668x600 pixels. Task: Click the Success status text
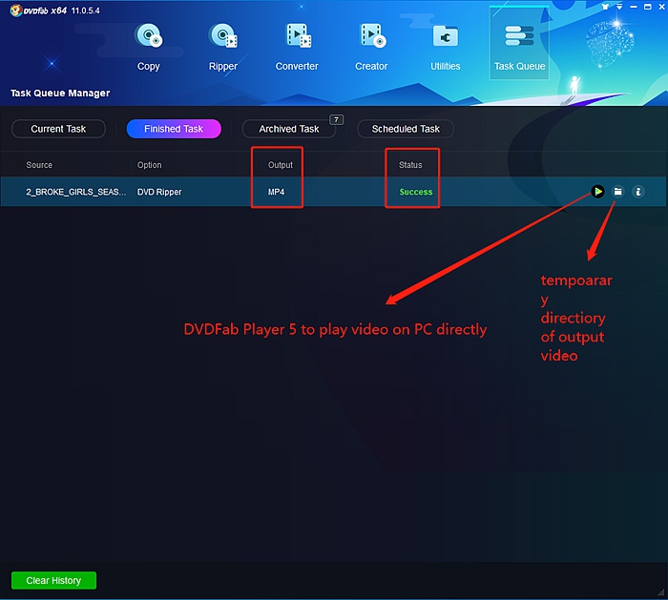pyautogui.click(x=416, y=192)
